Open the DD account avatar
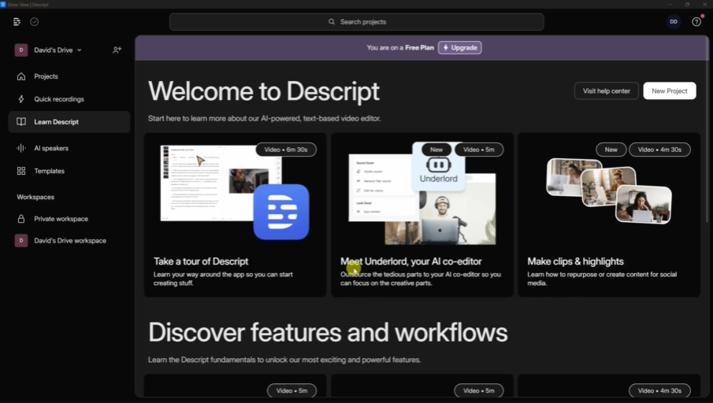 pos(674,22)
